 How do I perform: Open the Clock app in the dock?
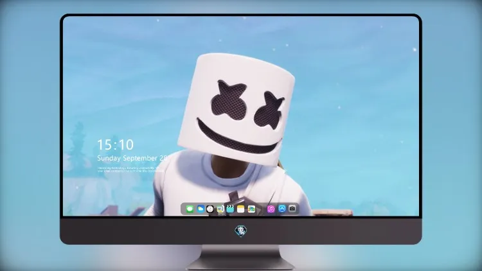click(x=210, y=209)
